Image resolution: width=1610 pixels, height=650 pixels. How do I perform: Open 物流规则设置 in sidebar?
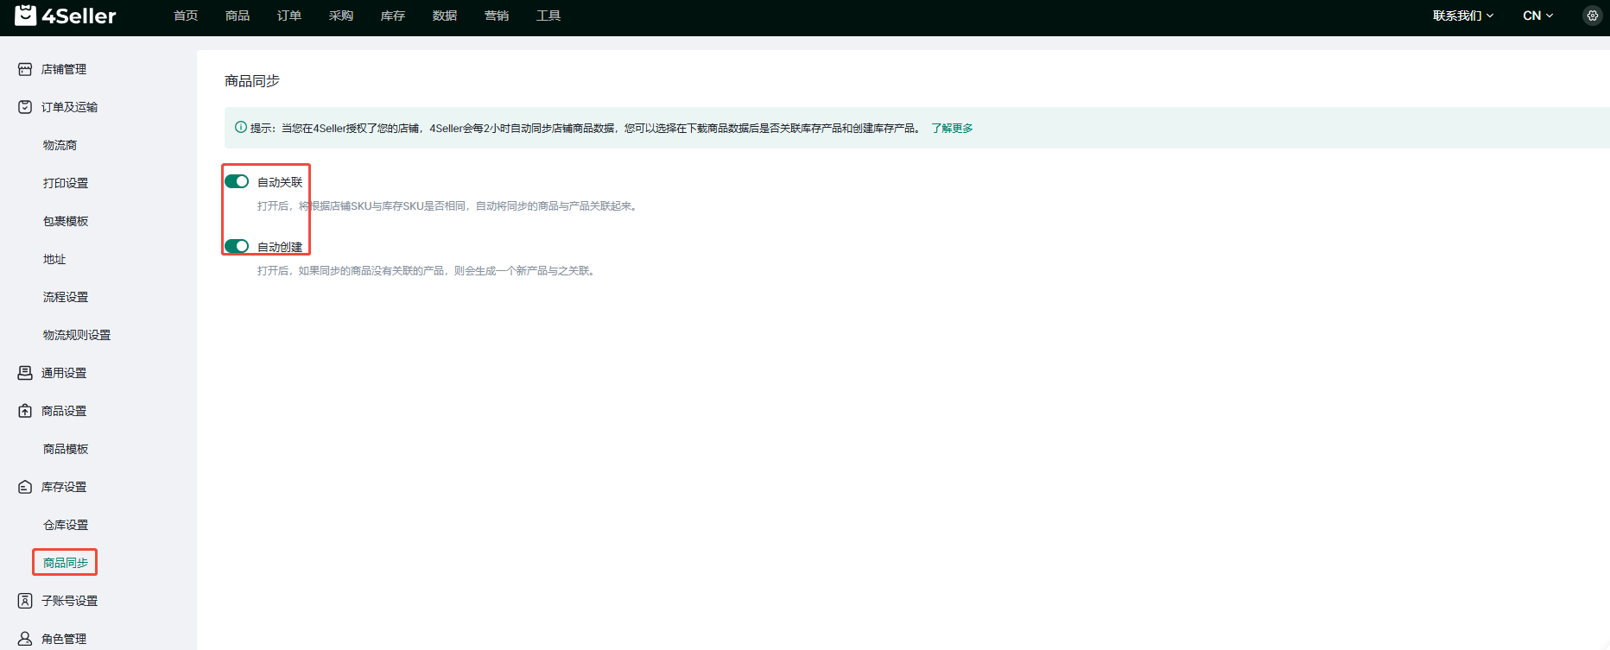point(77,335)
